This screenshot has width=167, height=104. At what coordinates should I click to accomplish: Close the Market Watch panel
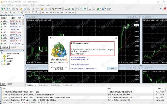point(23,15)
